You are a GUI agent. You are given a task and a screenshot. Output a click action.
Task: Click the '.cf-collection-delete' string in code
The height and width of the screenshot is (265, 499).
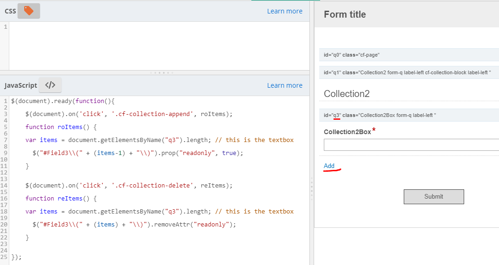coord(154,185)
